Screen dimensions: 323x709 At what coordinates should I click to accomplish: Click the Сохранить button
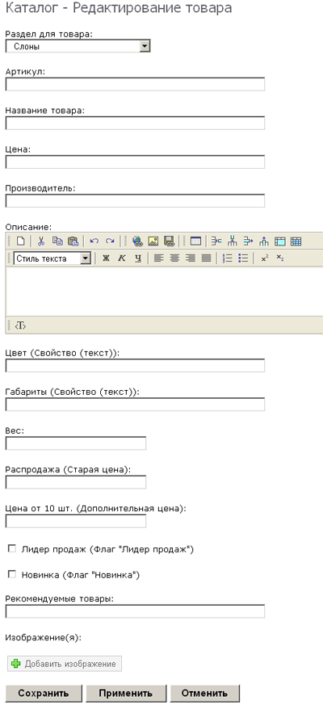[x=44, y=693]
